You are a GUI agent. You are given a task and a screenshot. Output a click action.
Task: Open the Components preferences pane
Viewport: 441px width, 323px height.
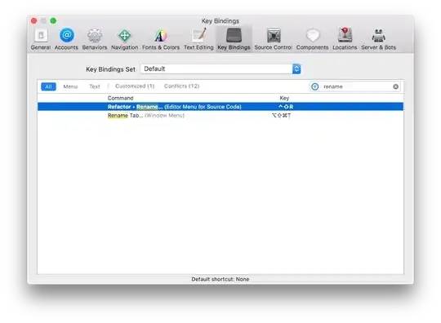tap(312, 39)
